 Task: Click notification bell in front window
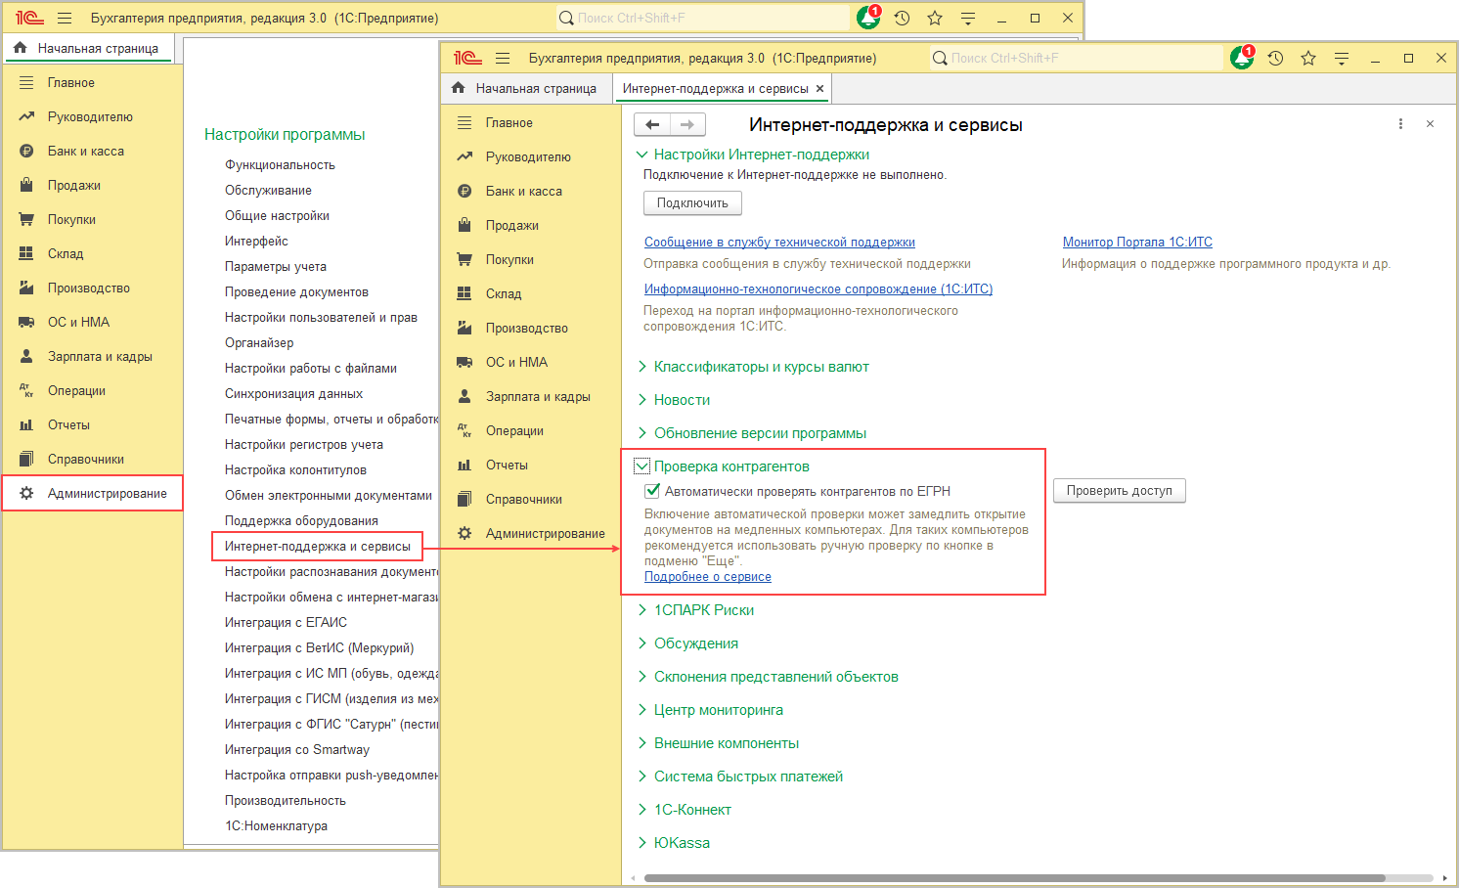[x=1242, y=58]
